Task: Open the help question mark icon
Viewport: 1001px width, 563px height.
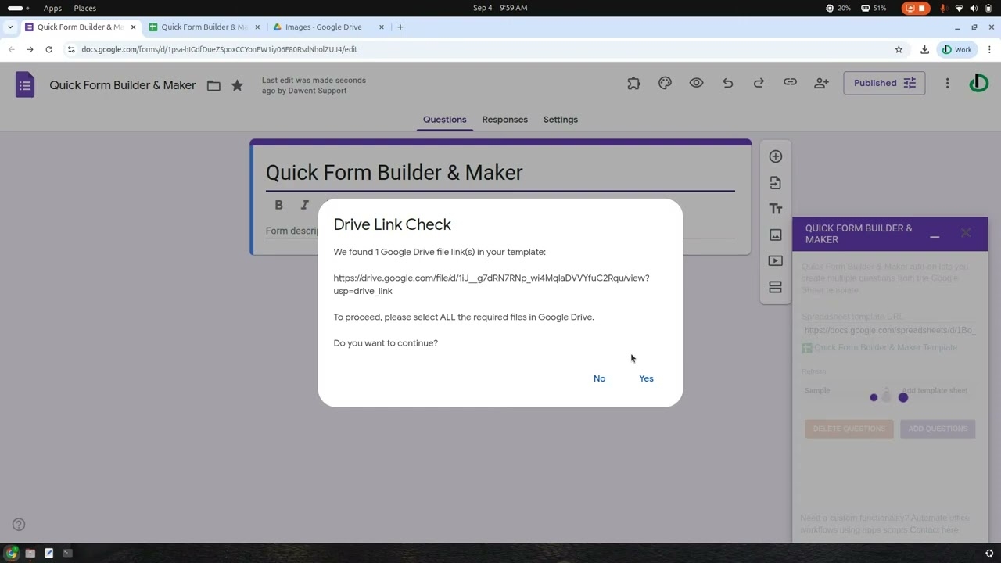Action: (x=19, y=525)
